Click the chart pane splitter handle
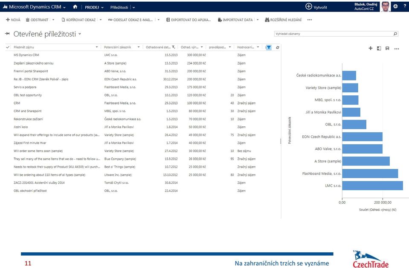This screenshot has width=409, height=268. coord(281,141)
